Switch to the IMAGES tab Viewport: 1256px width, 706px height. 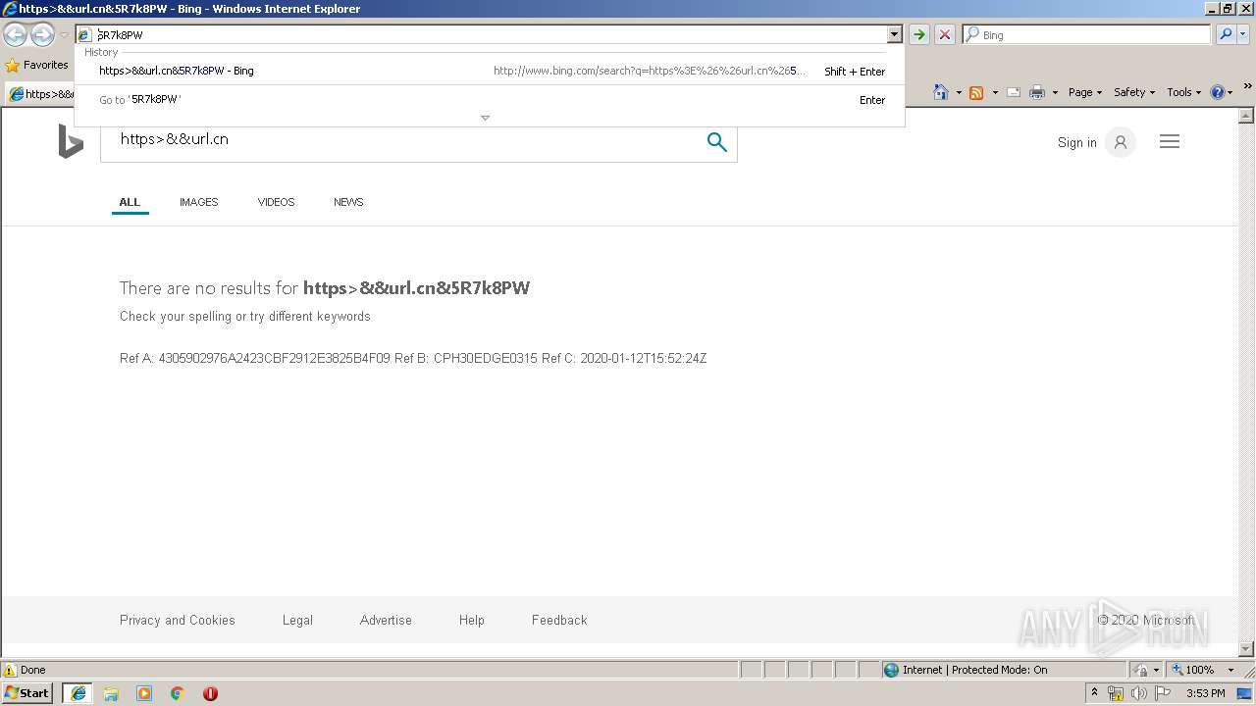(198, 202)
